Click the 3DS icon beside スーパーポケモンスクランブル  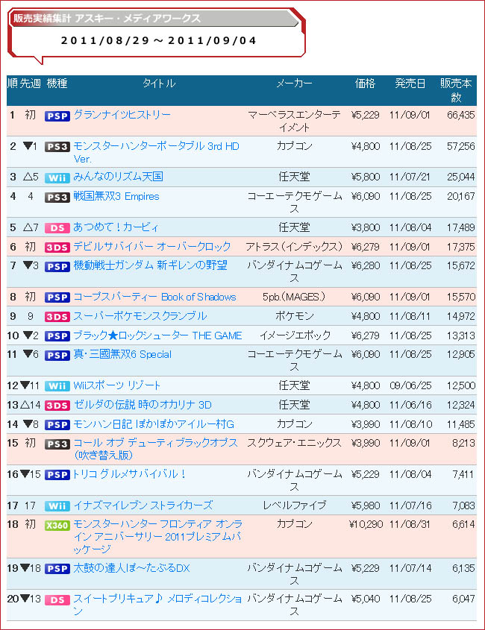coord(57,317)
